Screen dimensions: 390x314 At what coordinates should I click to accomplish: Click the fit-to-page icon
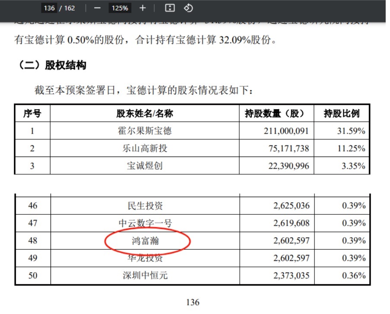tap(171, 8)
